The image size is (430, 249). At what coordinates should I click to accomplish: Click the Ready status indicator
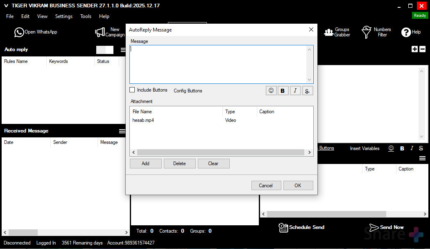[x=420, y=16]
